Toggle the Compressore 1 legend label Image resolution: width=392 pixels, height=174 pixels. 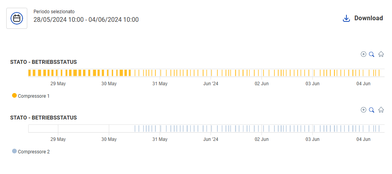point(34,96)
